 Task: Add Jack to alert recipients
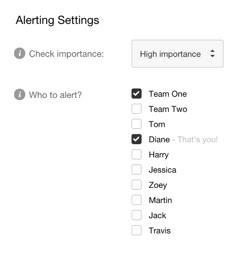tap(136, 216)
